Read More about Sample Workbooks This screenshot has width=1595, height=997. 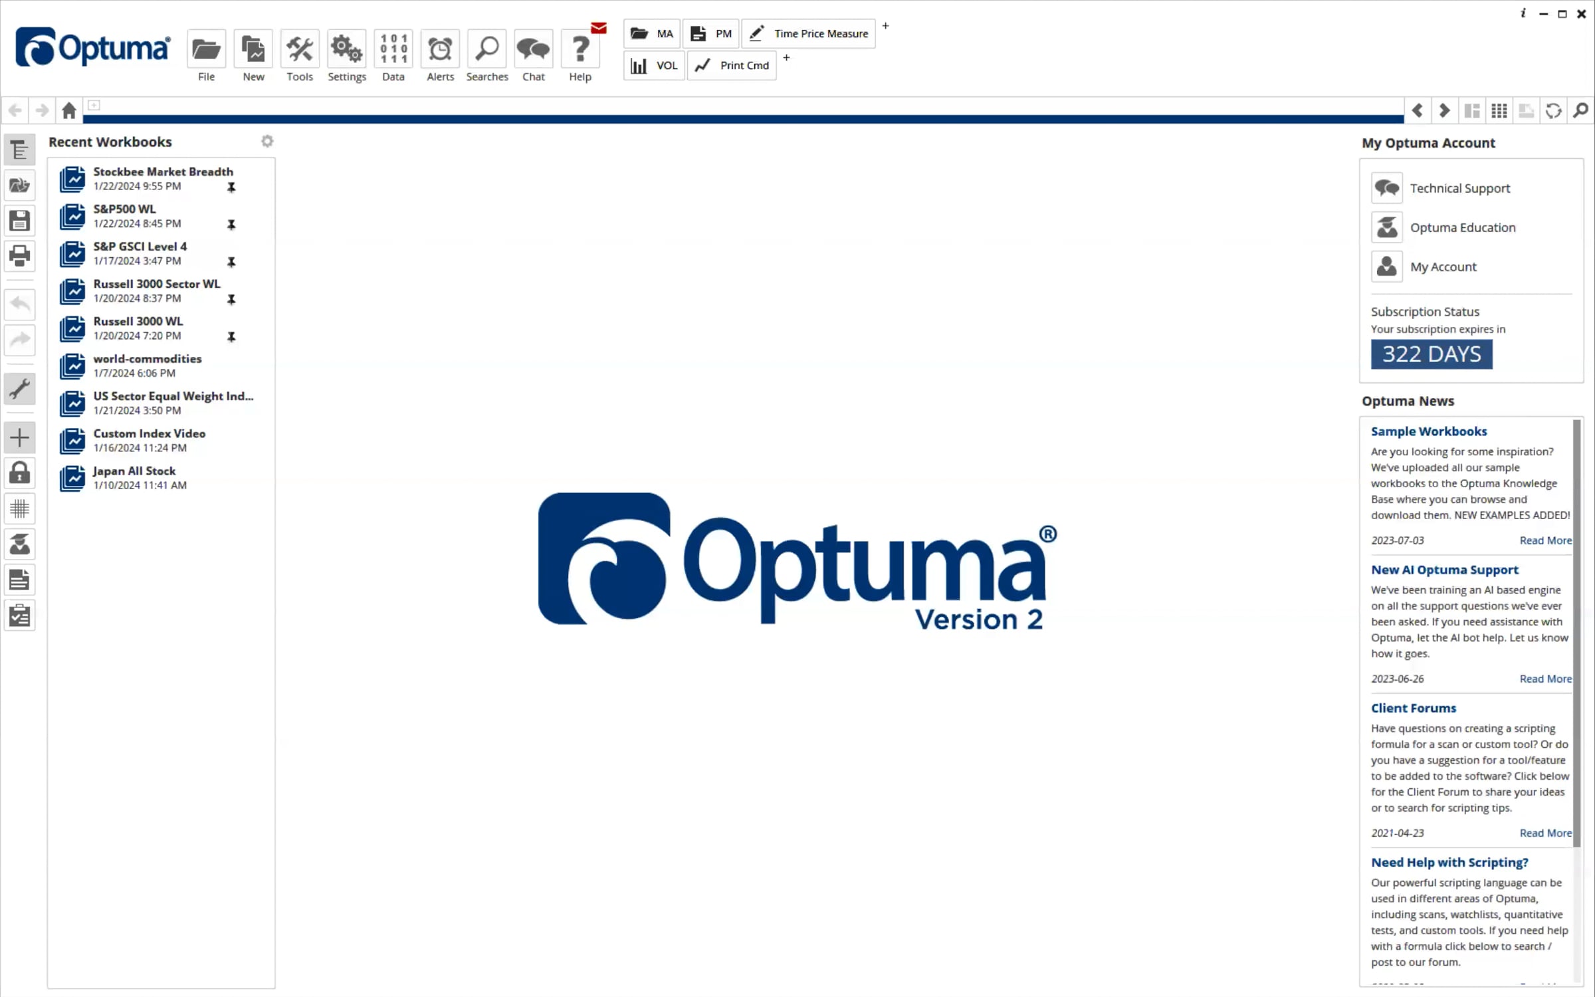pos(1545,540)
